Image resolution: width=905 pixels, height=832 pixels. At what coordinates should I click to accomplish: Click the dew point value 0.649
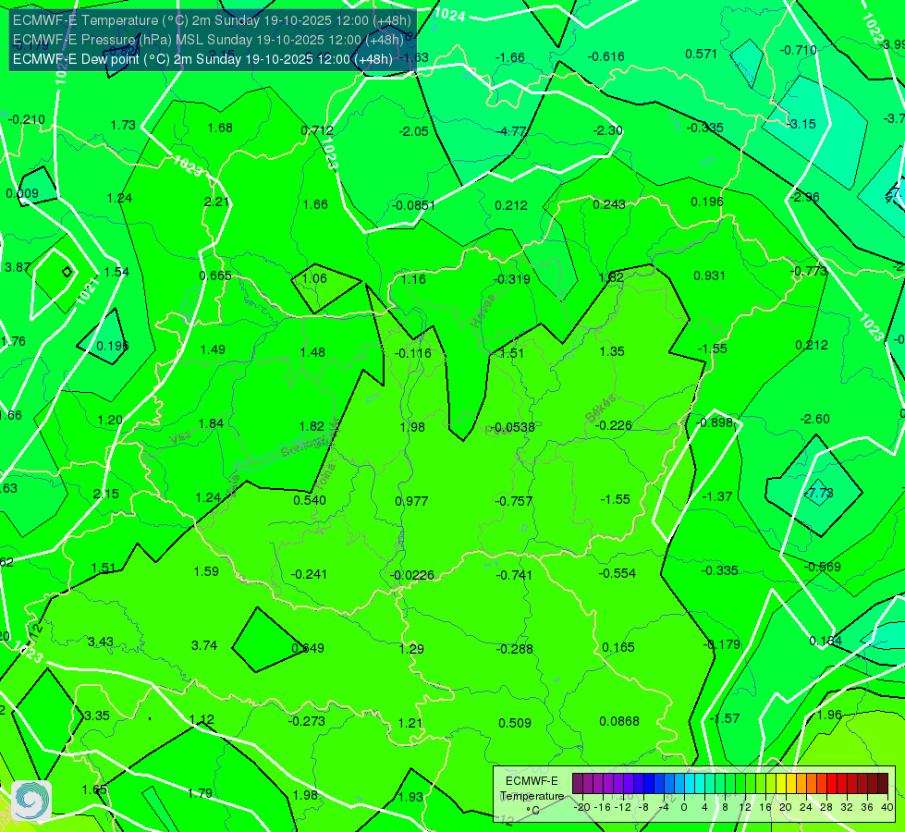(308, 648)
